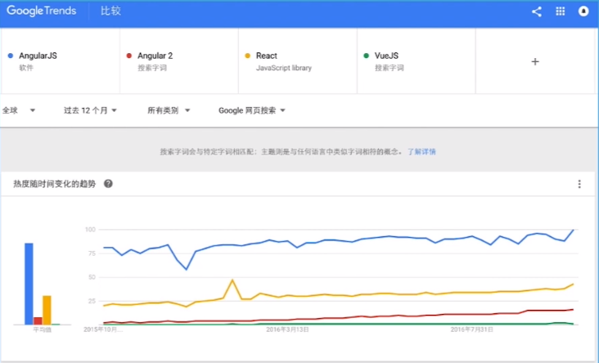
Task: Click the yellow dot beside React
Action: pos(248,56)
